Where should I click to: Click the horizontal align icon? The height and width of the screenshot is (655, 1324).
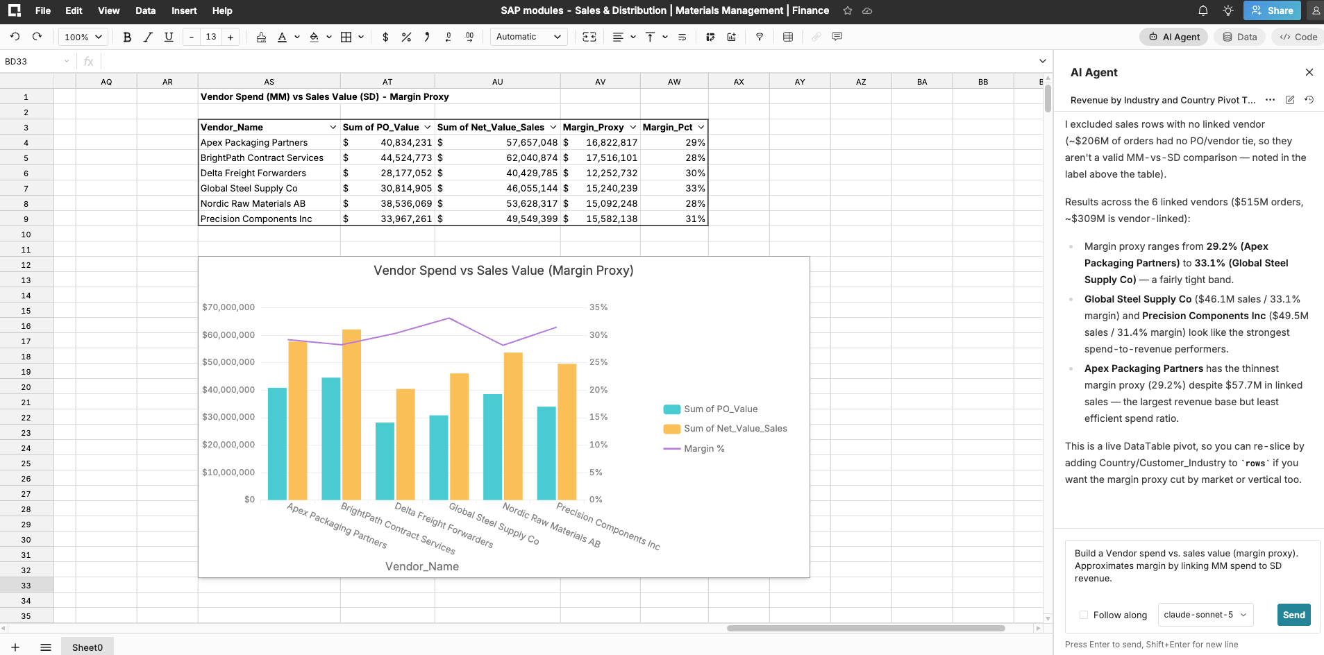click(x=618, y=37)
